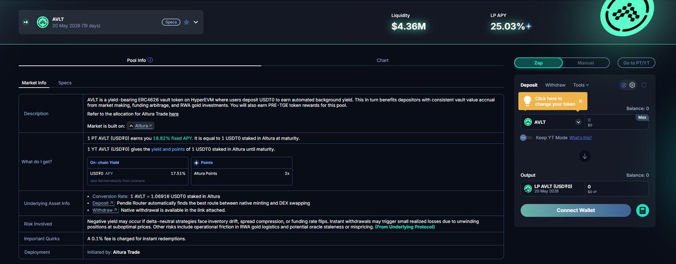Select the Deposit tab
This screenshot has width=676, height=264.
click(x=529, y=85)
